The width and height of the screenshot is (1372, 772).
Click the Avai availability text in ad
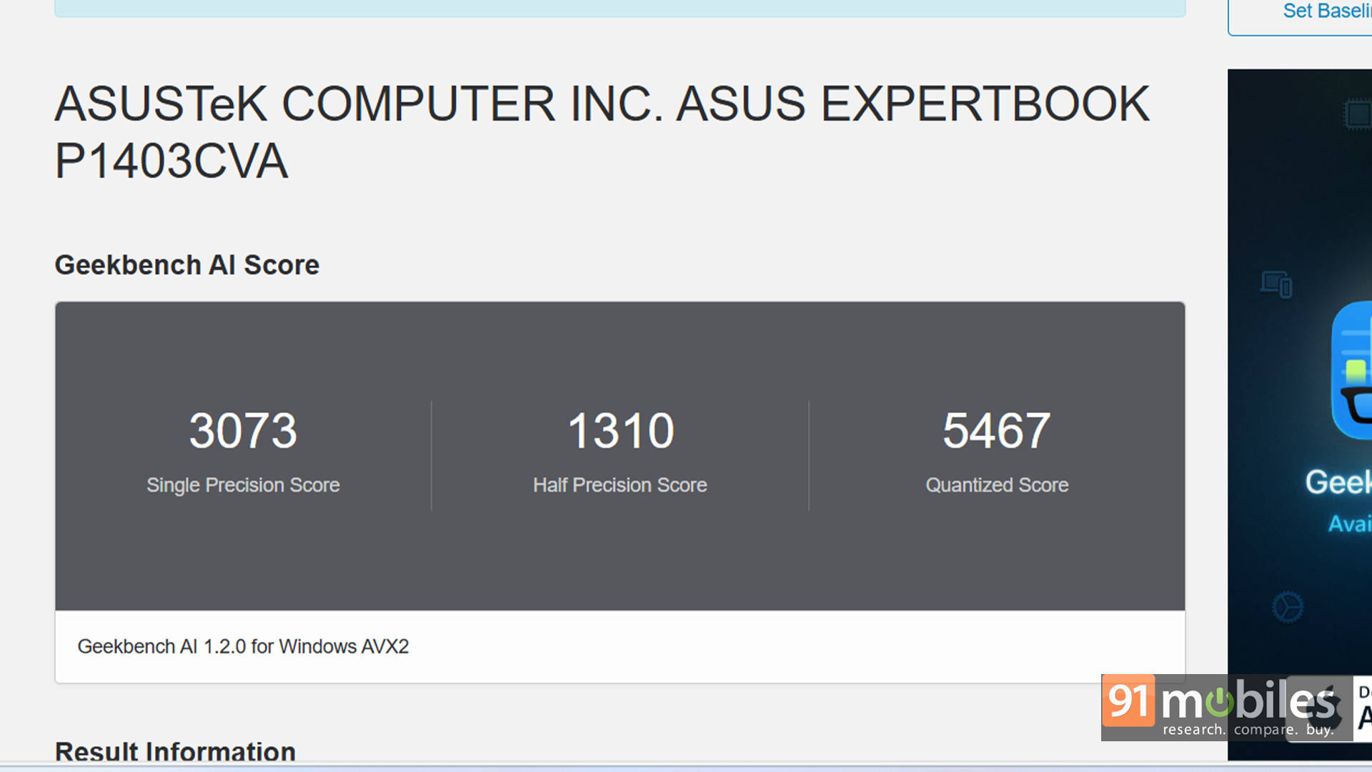tap(1350, 523)
